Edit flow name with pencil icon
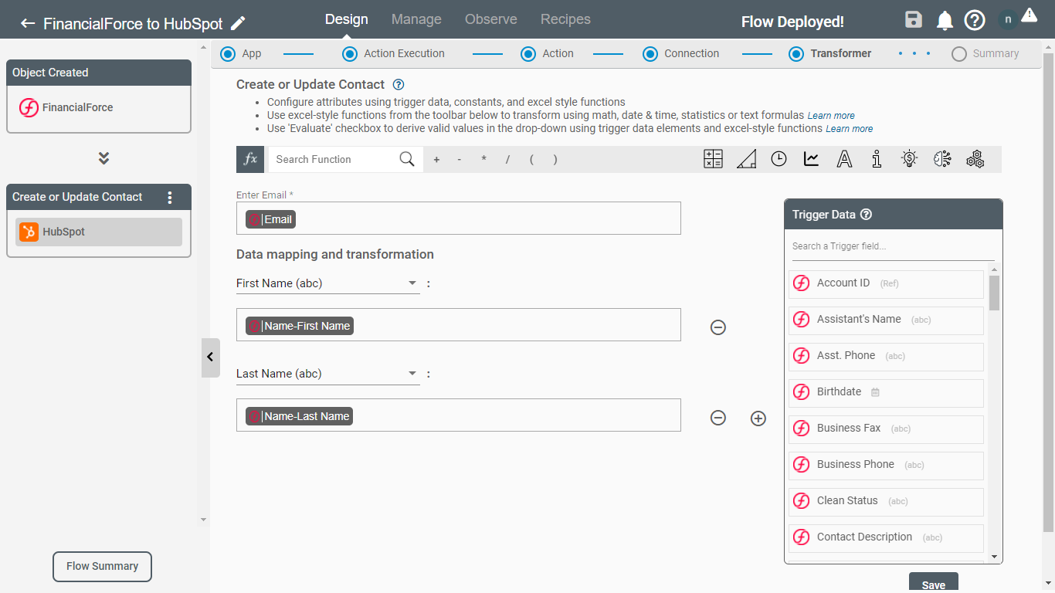Viewport: 1055px width, 593px height. coord(239,23)
